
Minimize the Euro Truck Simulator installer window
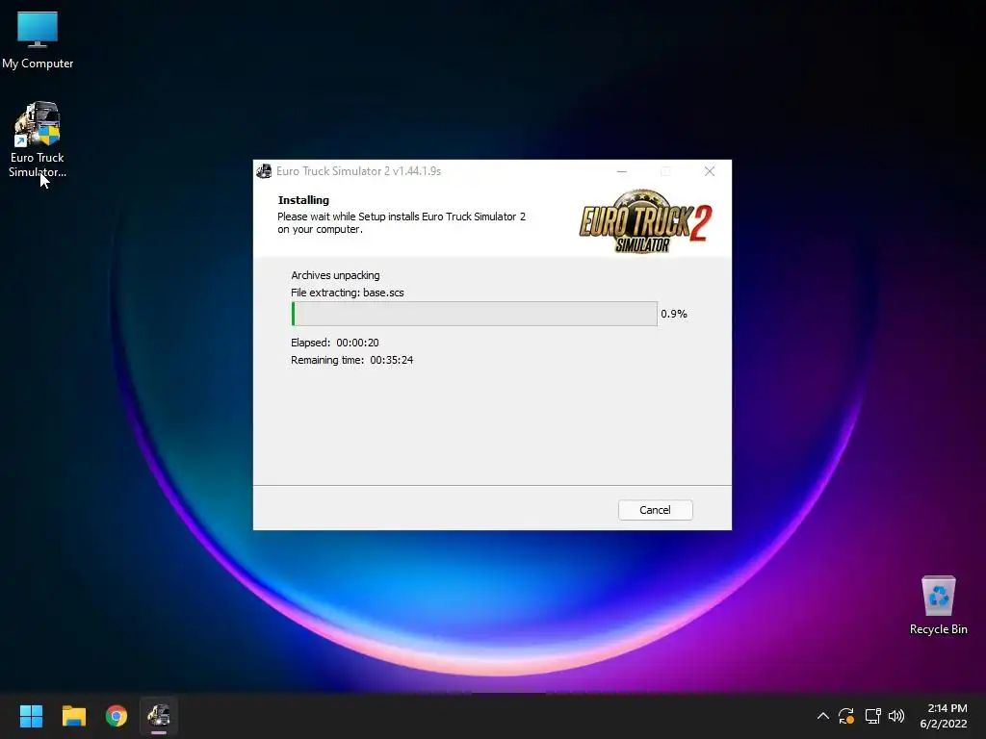[622, 171]
